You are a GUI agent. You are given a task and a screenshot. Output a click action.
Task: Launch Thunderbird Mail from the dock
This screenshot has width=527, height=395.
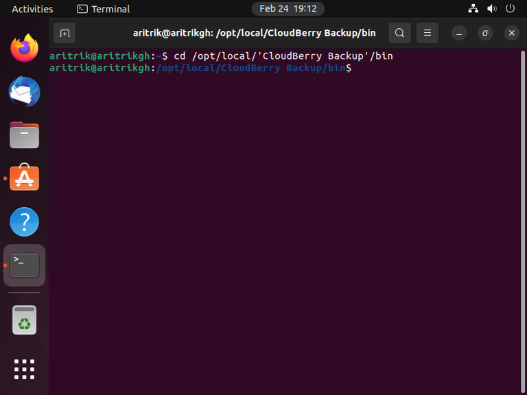point(24,92)
